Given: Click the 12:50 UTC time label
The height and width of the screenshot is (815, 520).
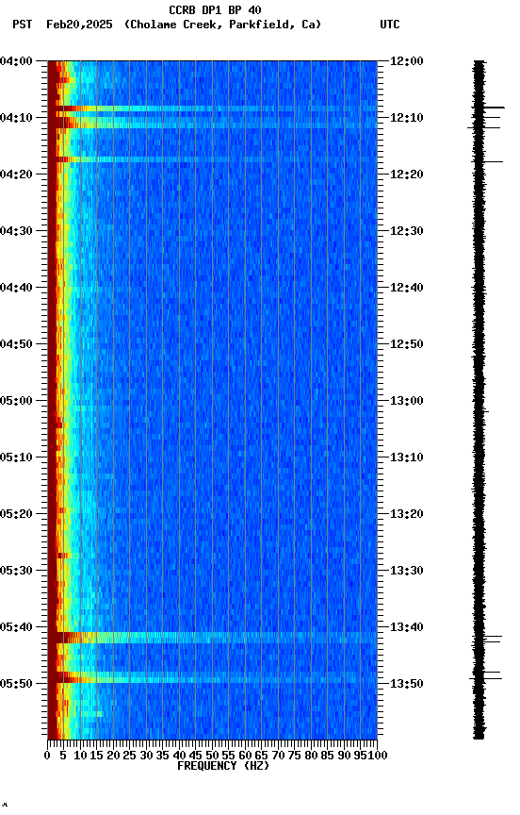Looking at the screenshot, I should coord(407,344).
